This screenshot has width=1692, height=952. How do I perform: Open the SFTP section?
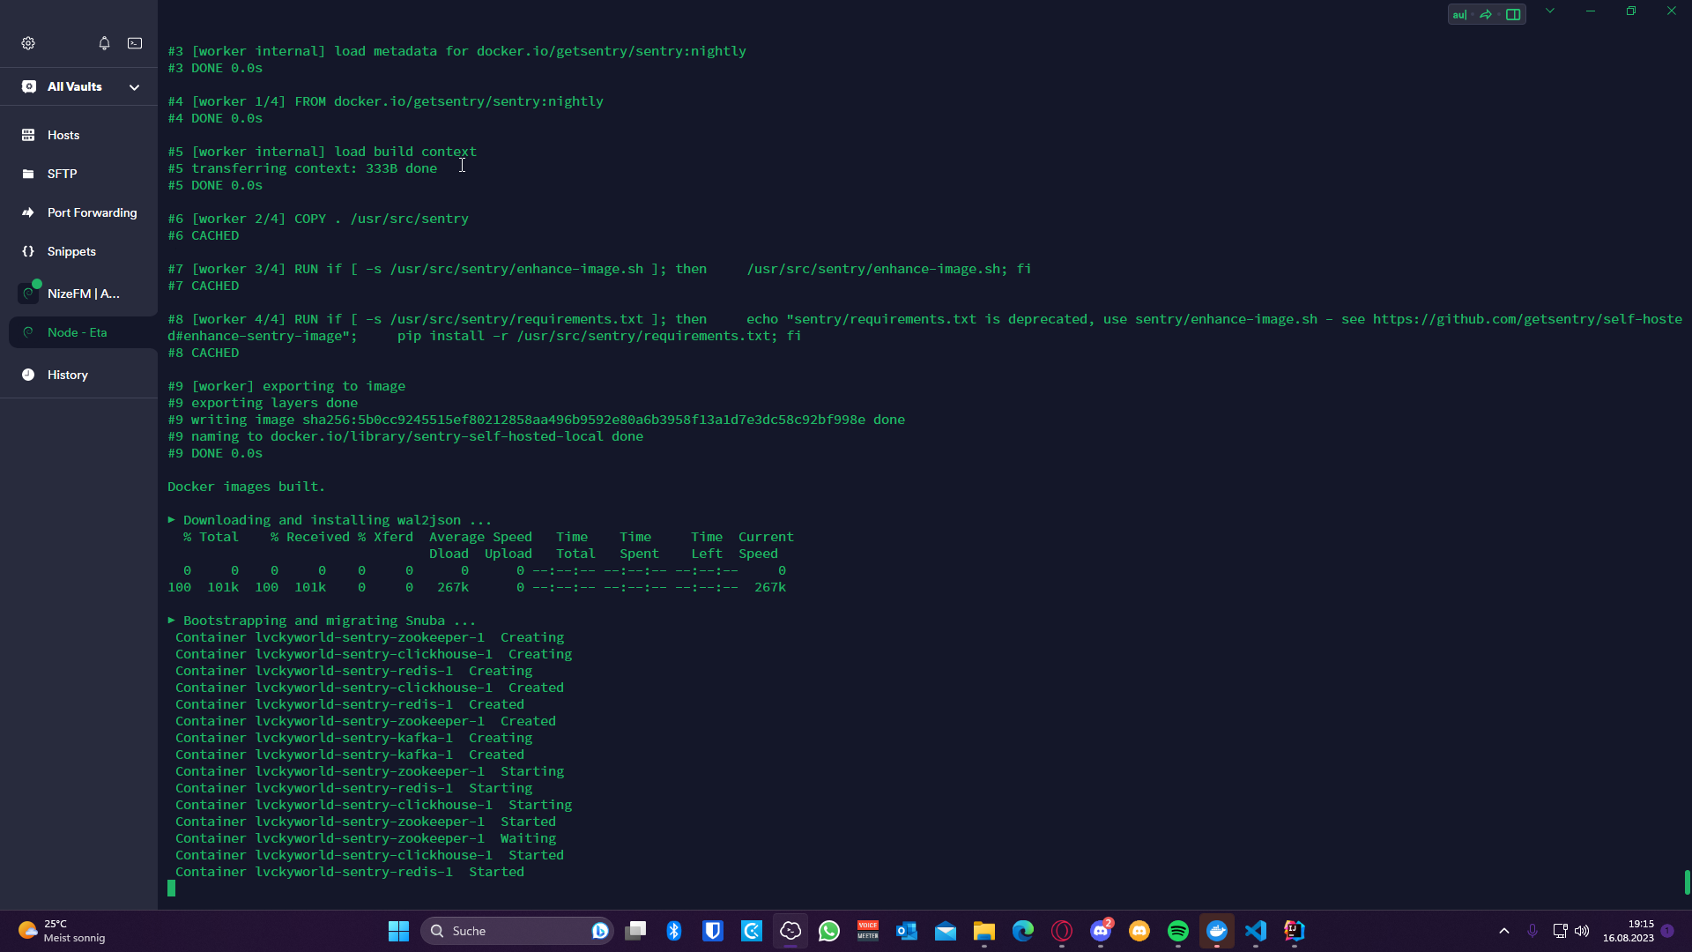(62, 174)
